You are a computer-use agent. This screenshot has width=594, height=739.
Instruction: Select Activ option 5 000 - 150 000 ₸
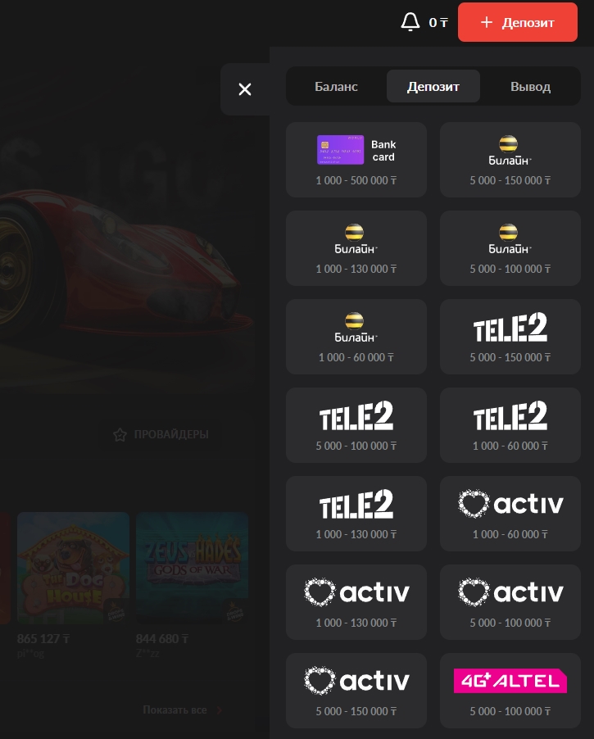pos(356,691)
